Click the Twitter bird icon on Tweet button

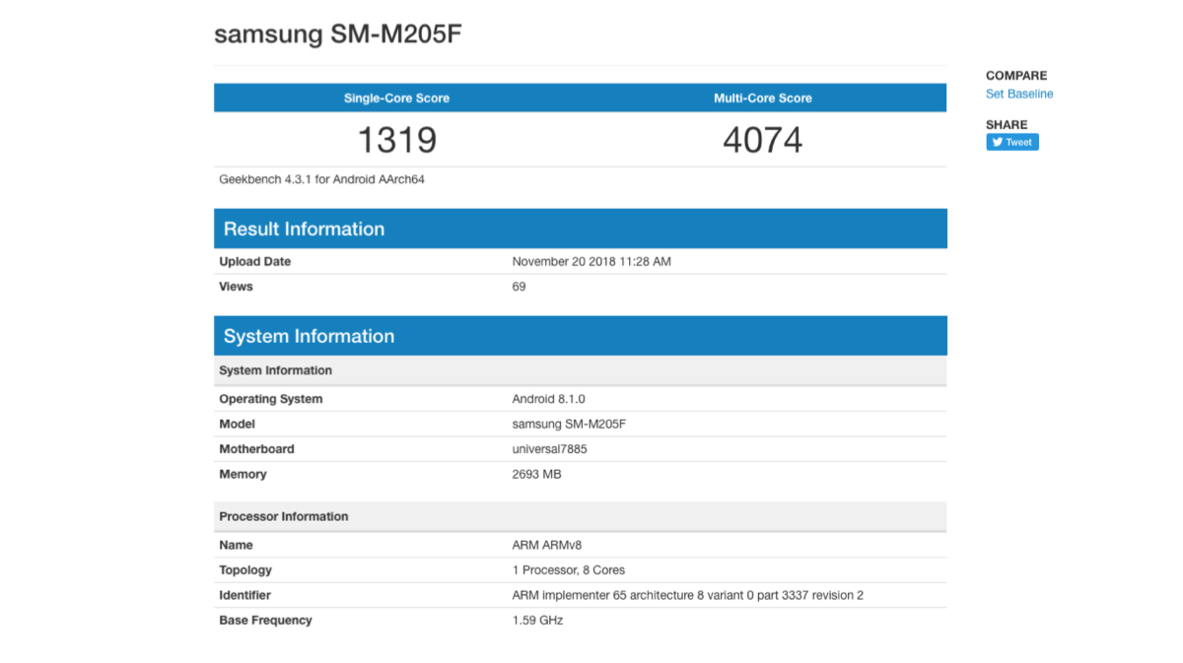(997, 142)
